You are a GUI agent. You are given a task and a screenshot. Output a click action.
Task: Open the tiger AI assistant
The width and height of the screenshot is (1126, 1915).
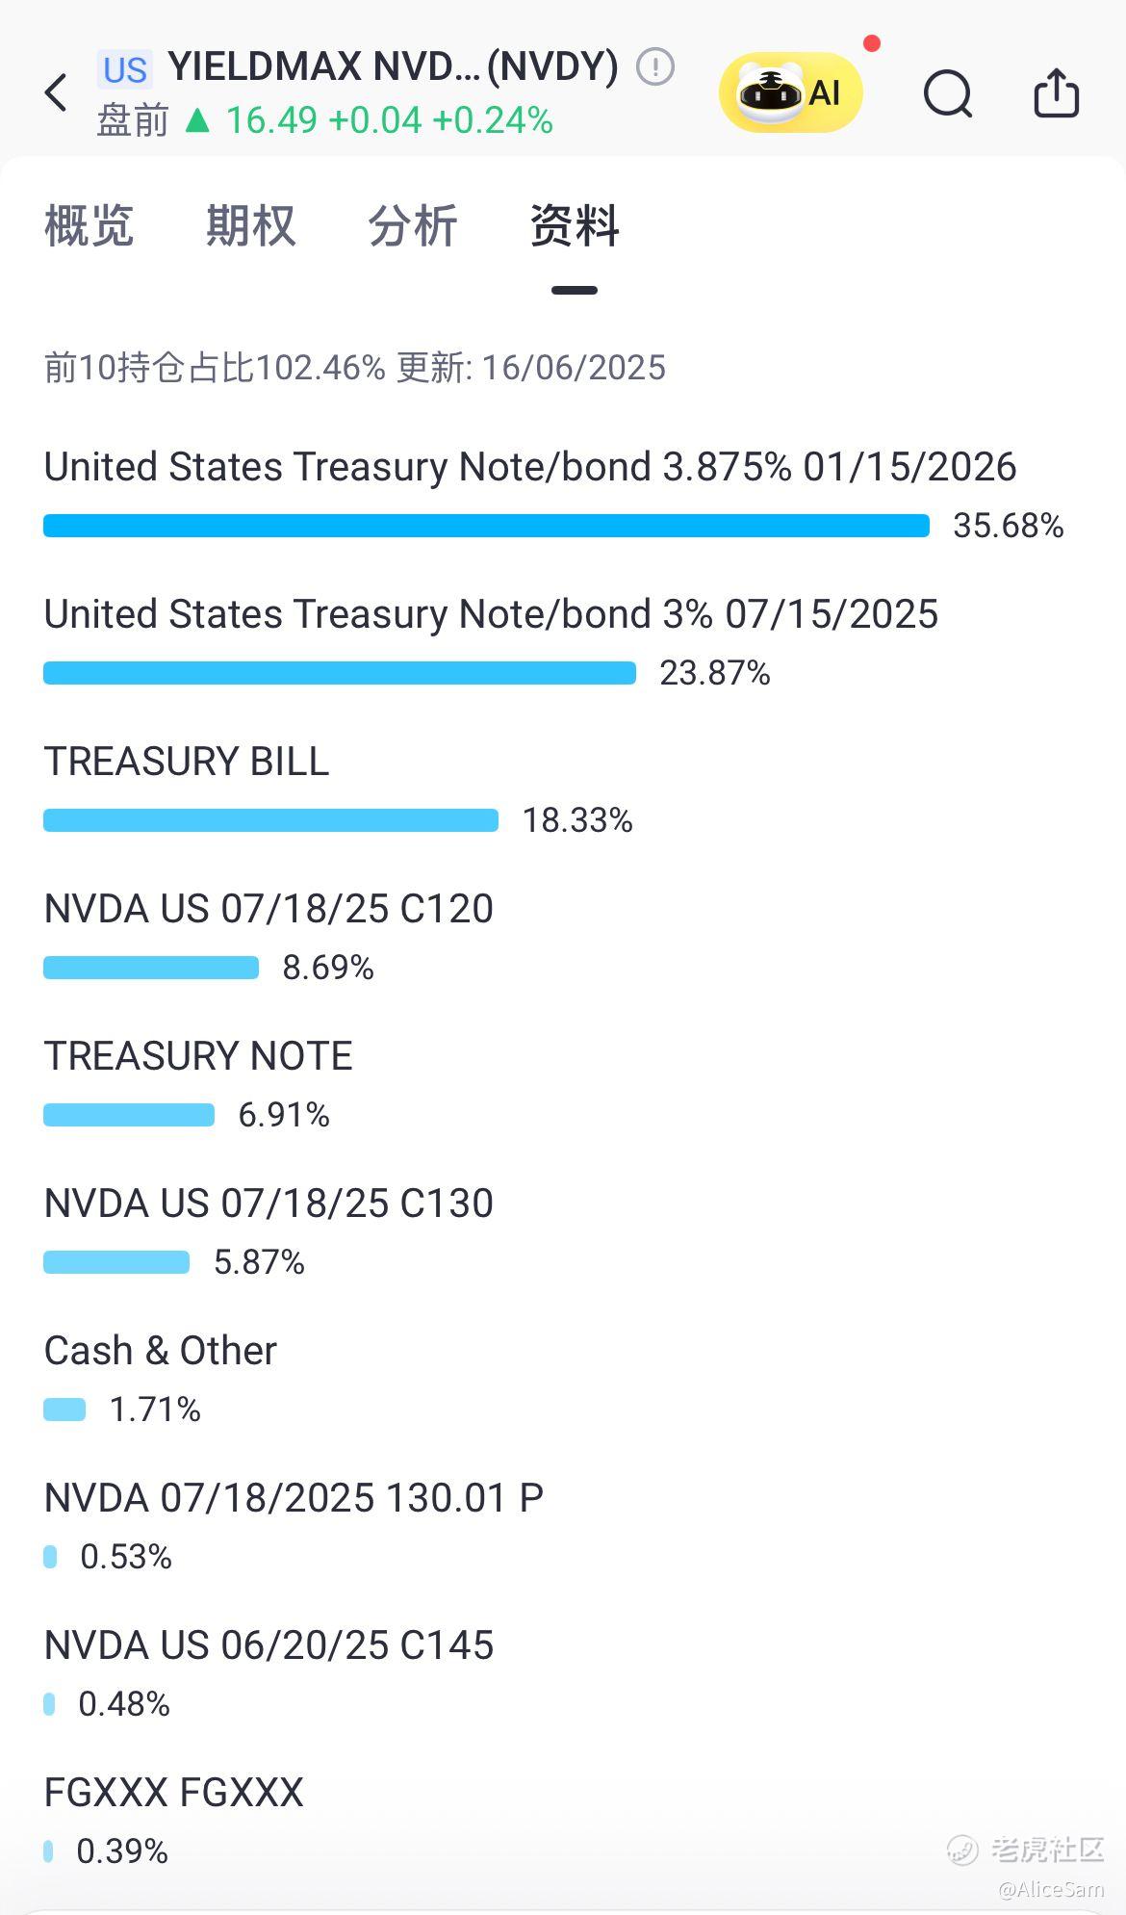[x=791, y=92]
